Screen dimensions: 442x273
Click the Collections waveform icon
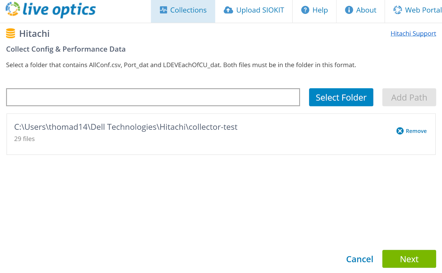(x=164, y=10)
